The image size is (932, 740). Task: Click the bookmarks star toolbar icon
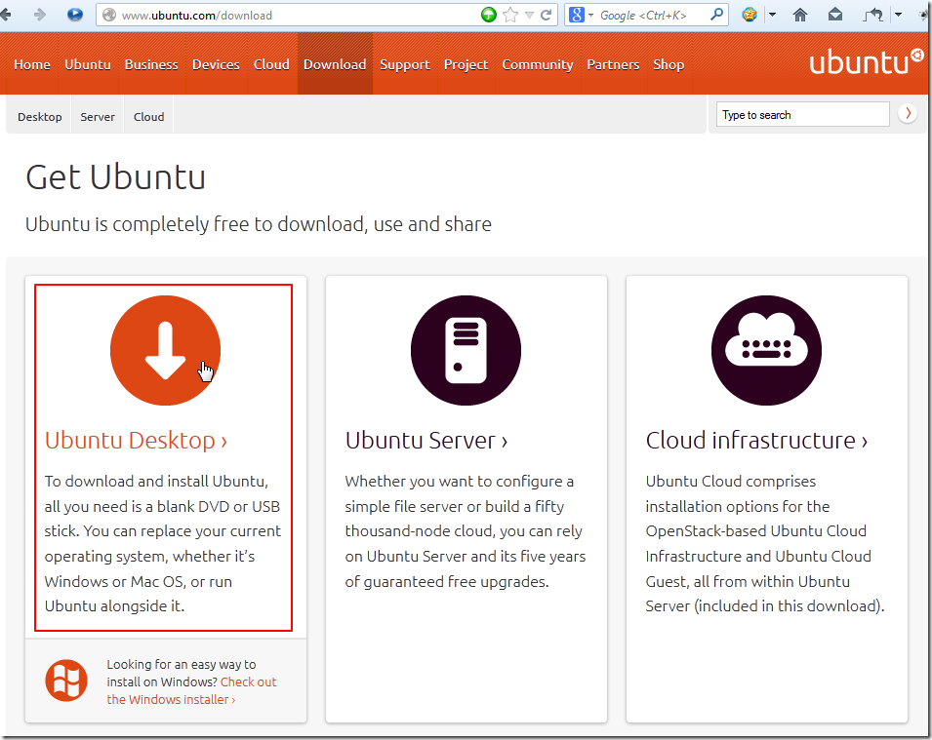750,15
